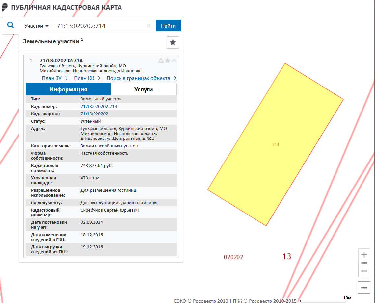The height and width of the screenshot is (303, 375).
Task: Add parcel 714 to favorites via small star
Action: [168, 60]
